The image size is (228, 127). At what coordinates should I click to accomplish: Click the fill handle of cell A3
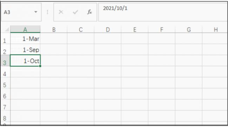click(40, 66)
